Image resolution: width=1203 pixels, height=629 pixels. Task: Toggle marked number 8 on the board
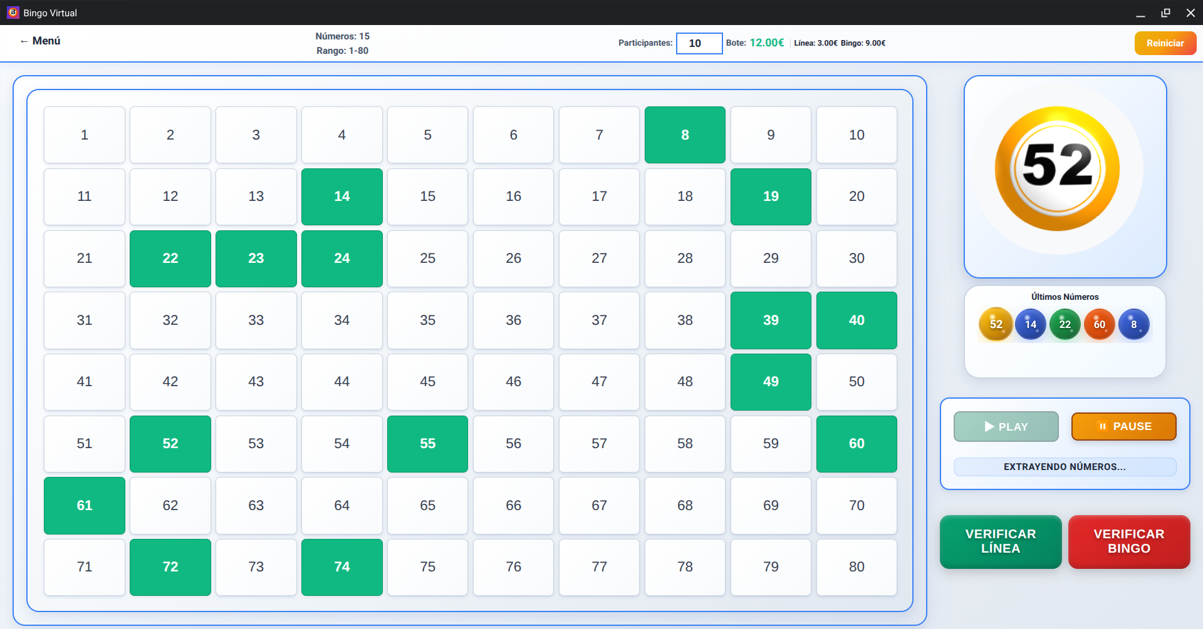(x=685, y=135)
